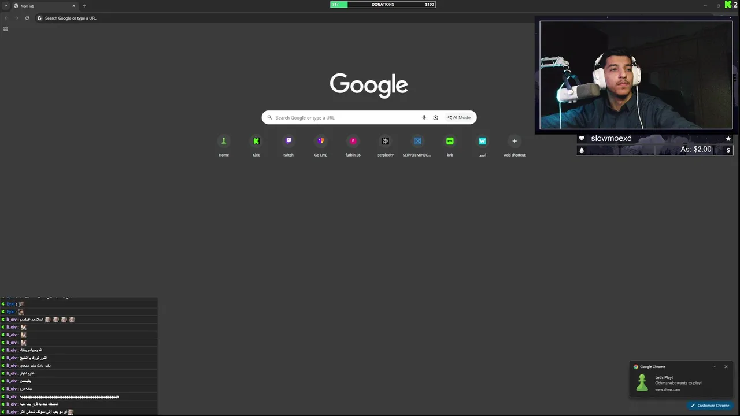
Task: Click the star icon beside slowmoexd
Action: (x=728, y=139)
